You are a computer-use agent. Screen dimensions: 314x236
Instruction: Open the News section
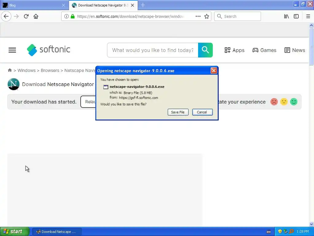pos(295,50)
